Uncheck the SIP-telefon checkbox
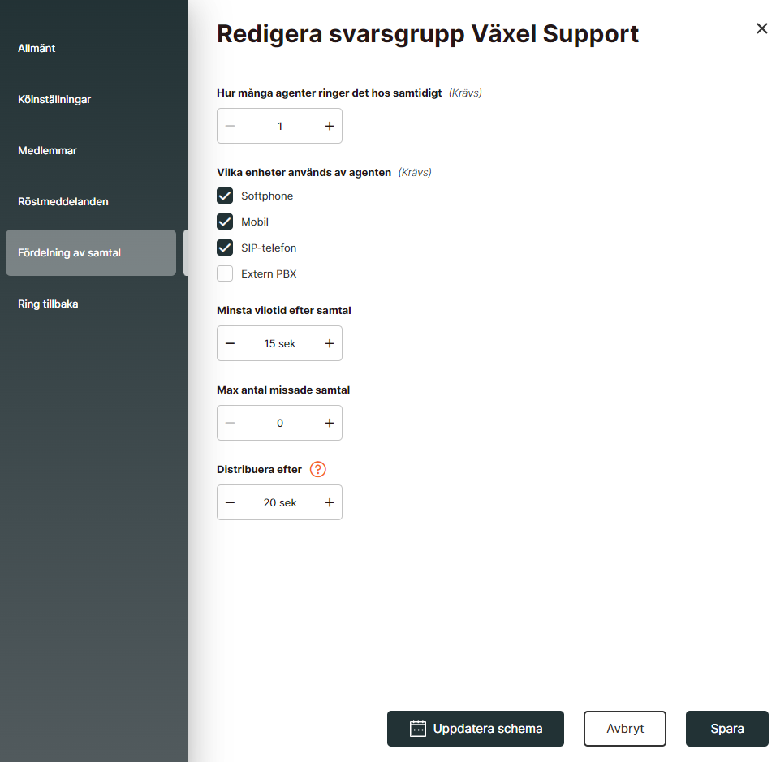 [225, 248]
